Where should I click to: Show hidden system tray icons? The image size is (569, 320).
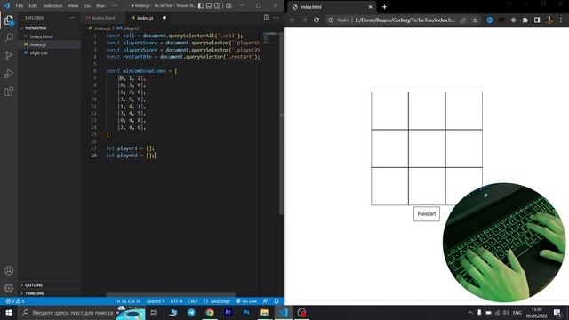pos(470,312)
